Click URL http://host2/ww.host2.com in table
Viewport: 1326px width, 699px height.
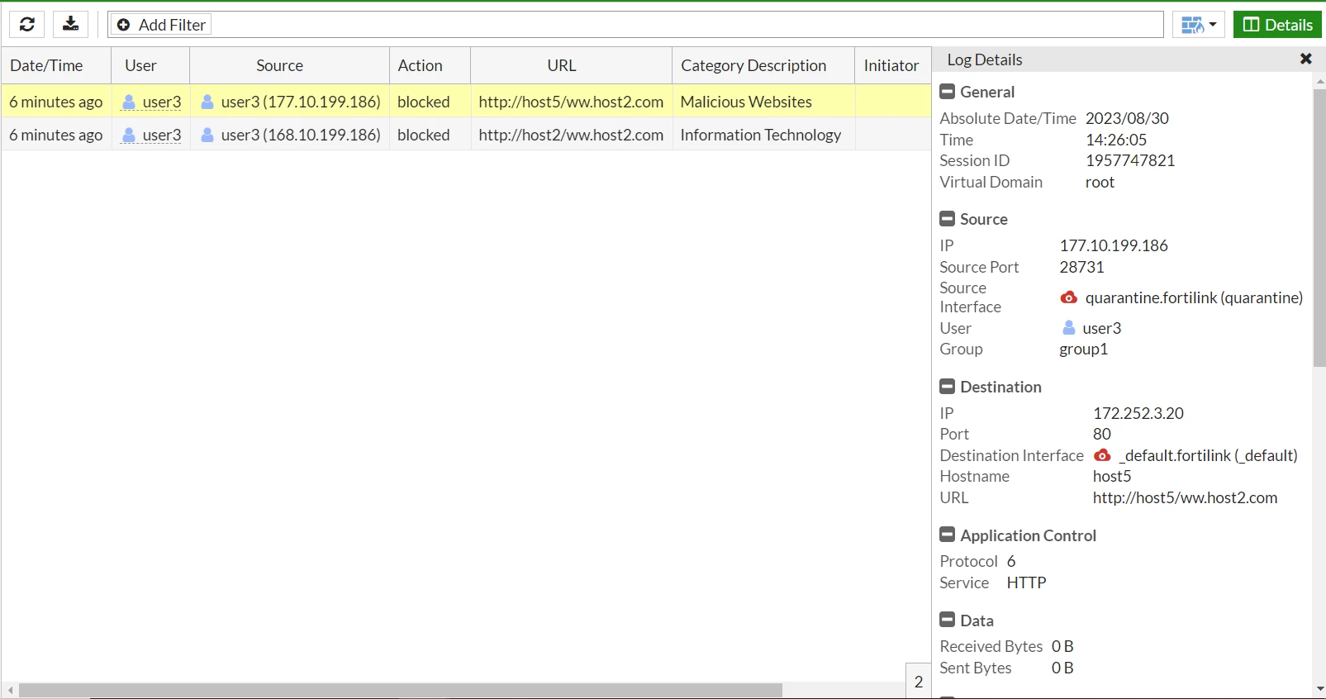pyautogui.click(x=571, y=135)
